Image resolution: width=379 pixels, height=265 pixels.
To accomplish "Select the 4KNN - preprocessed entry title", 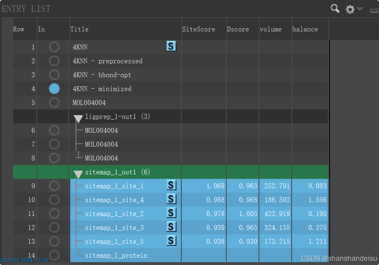I will 107,61.
